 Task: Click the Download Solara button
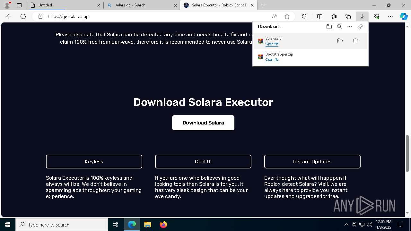[x=203, y=123]
